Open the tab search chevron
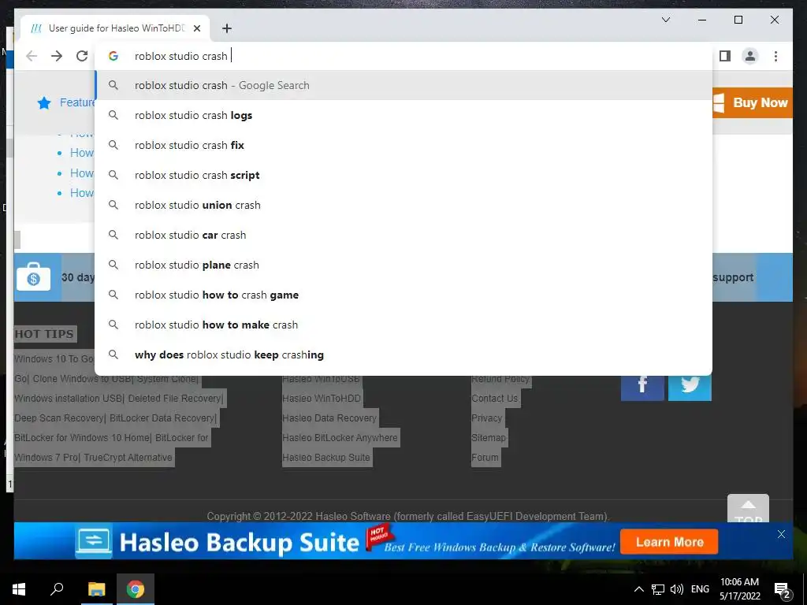 point(665,20)
